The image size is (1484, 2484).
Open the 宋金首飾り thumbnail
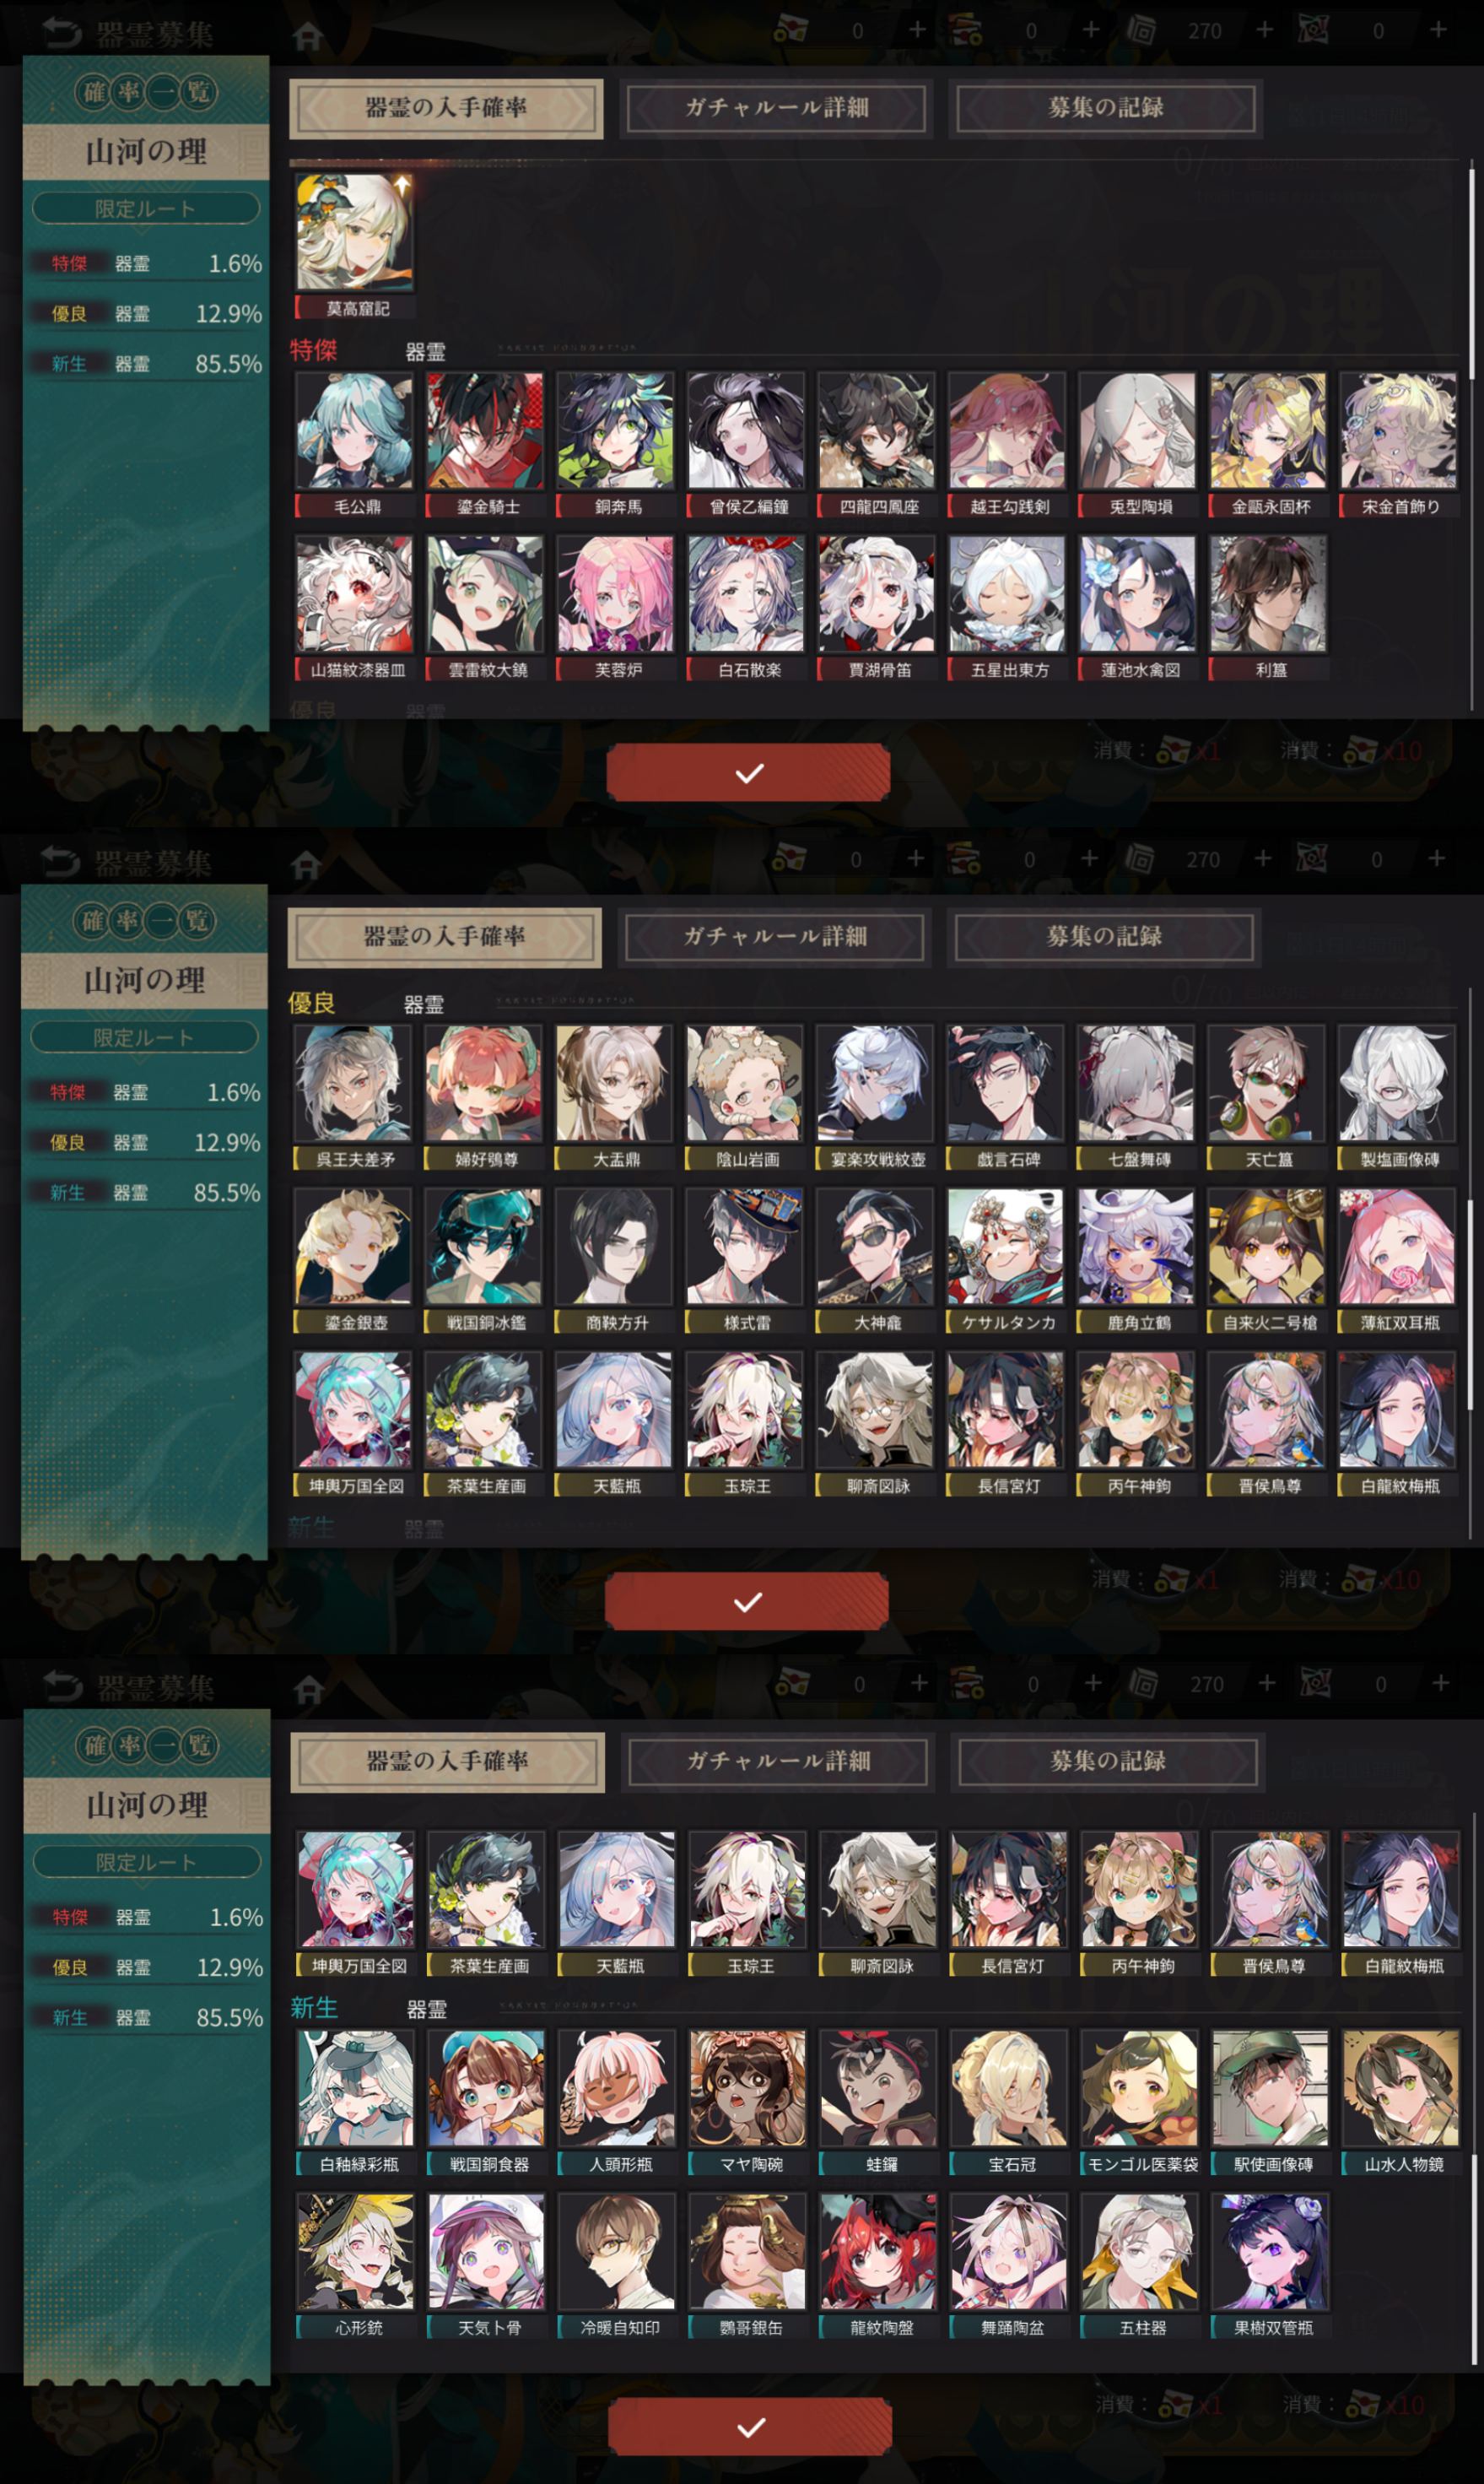[x=1399, y=430]
